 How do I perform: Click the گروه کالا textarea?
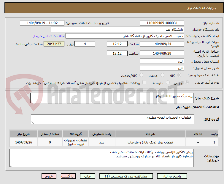click(x=112, y=119)
